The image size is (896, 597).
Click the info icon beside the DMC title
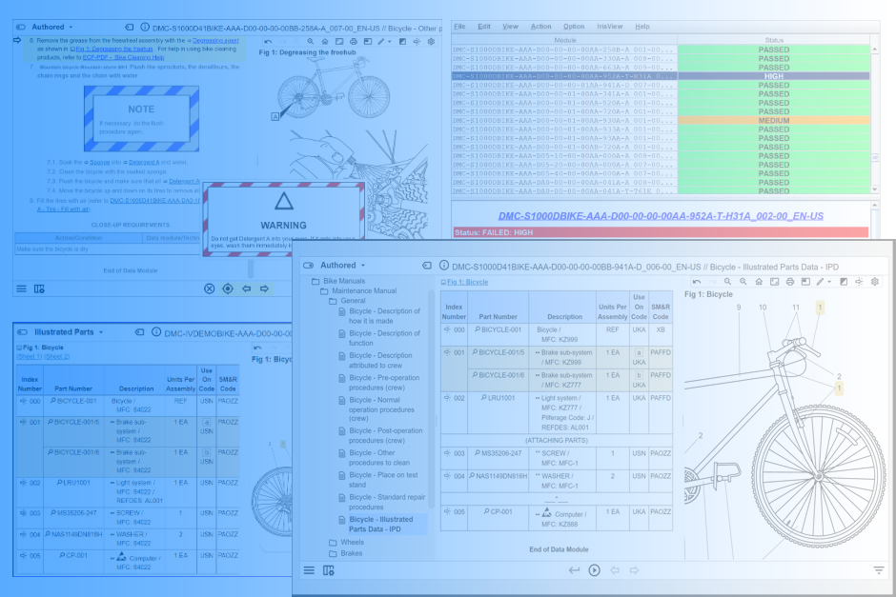pos(444,267)
